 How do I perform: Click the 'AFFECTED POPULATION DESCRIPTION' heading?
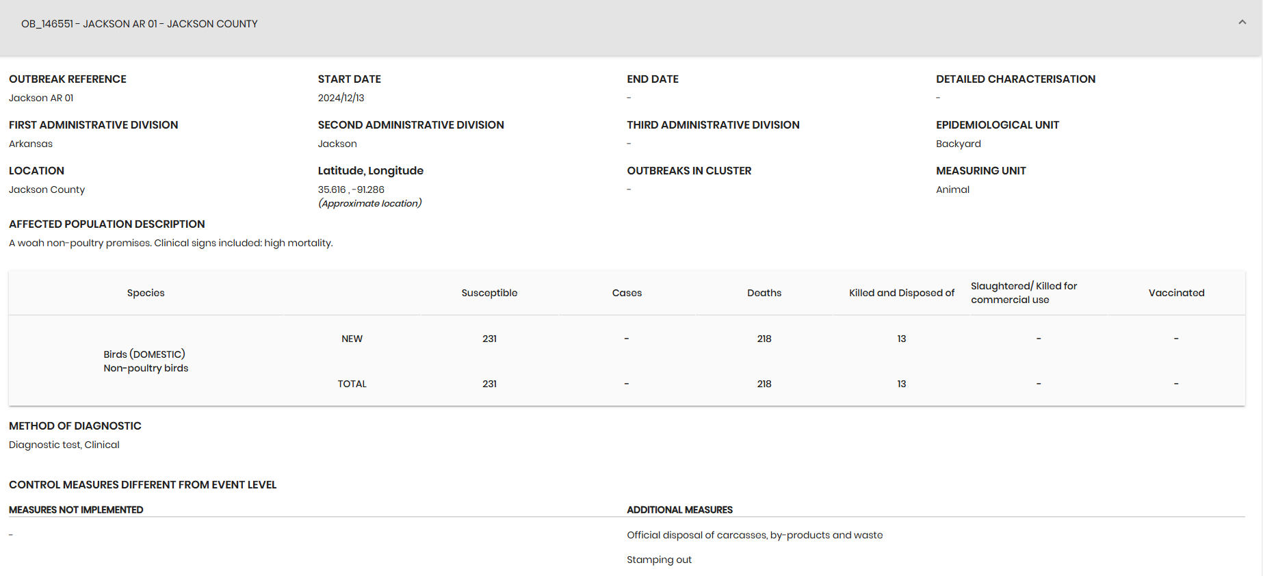[x=107, y=224]
